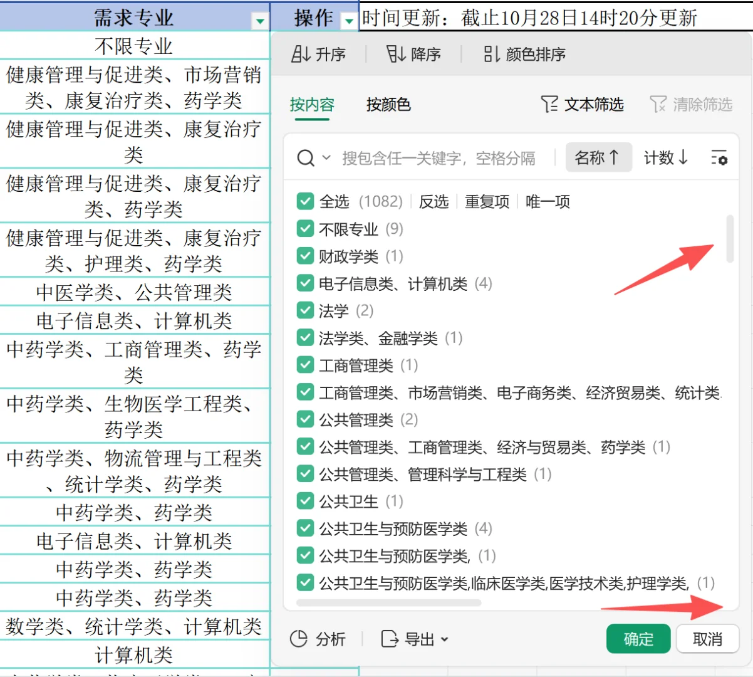This screenshot has width=753, height=677.
Task: Select cell 健康管理与促进类、康复治疗类、护理类、药学类
Action: click(135, 251)
